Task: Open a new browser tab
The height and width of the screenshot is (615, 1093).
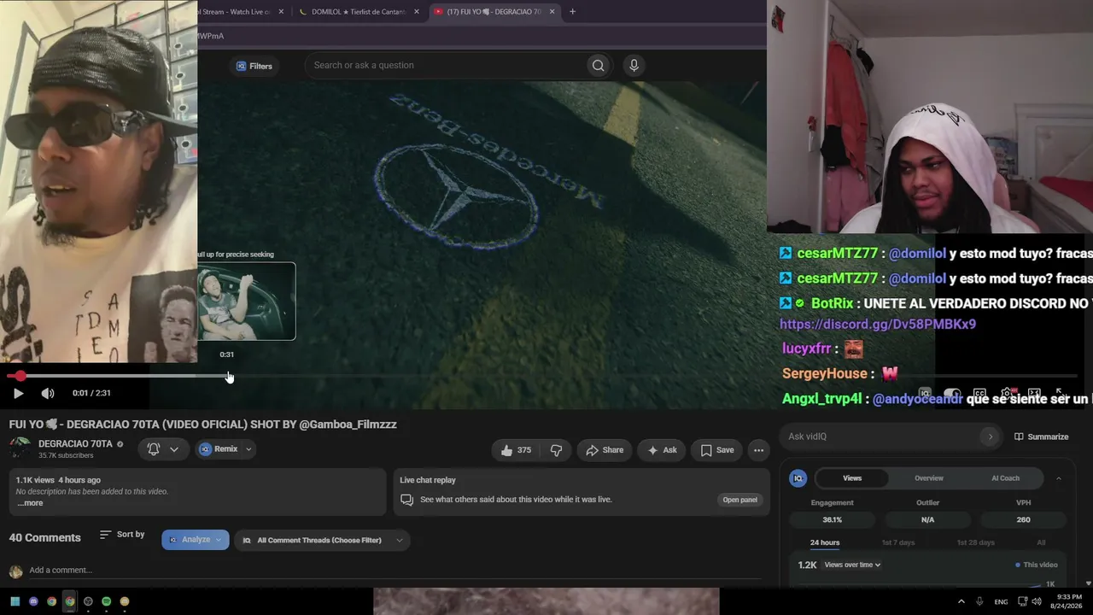Action: pos(572,11)
